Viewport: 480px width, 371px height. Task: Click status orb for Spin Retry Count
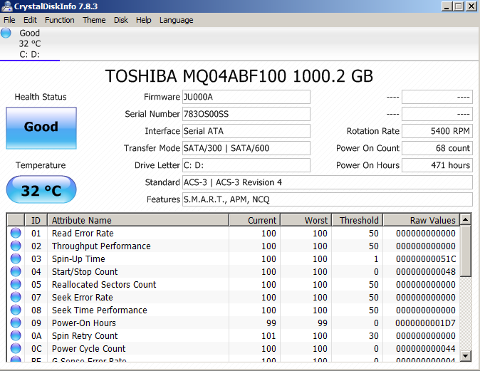tap(16, 336)
